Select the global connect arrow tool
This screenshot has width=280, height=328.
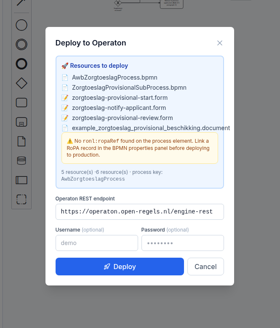21,3
